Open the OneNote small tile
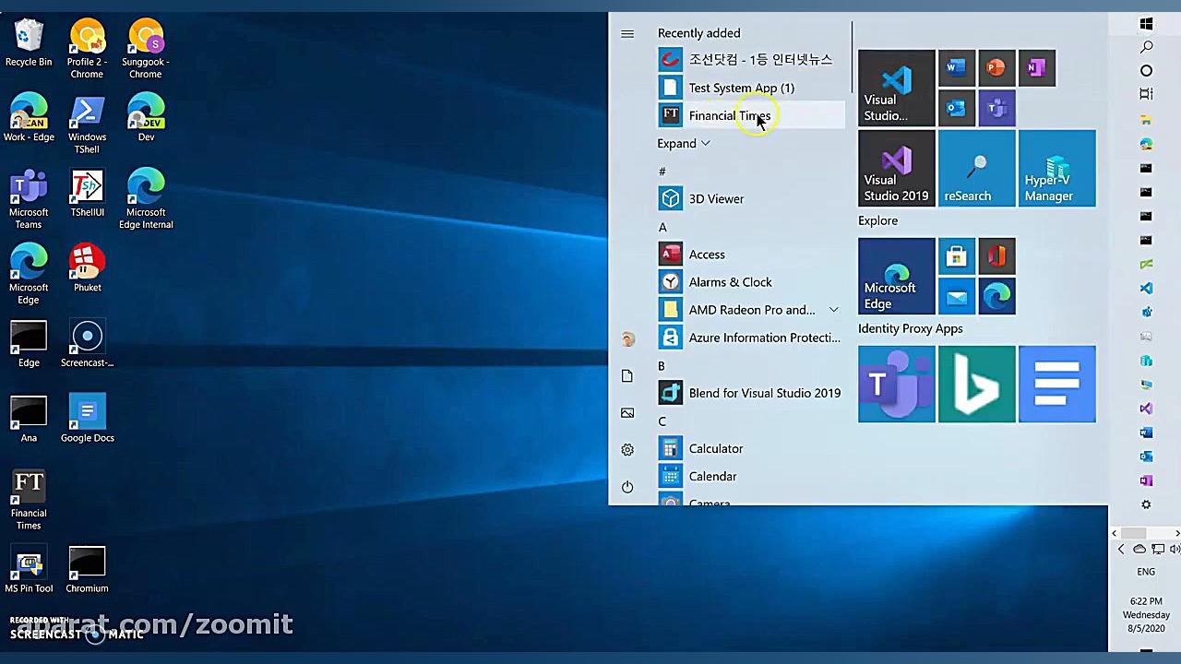The image size is (1181, 664). coord(1036,67)
